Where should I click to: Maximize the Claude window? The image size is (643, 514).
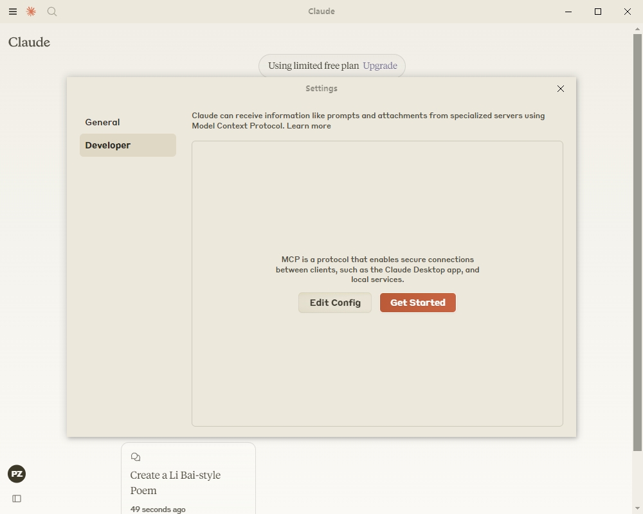click(x=598, y=12)
